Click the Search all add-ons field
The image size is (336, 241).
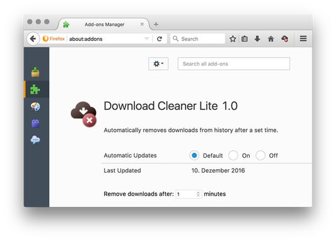click(x=234, y=64)
